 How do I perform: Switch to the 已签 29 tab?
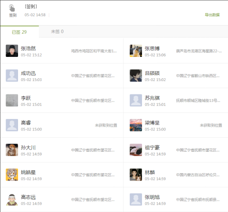tap(19, 32)
